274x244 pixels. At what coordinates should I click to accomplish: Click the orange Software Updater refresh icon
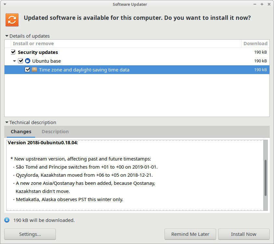(12, 20)
